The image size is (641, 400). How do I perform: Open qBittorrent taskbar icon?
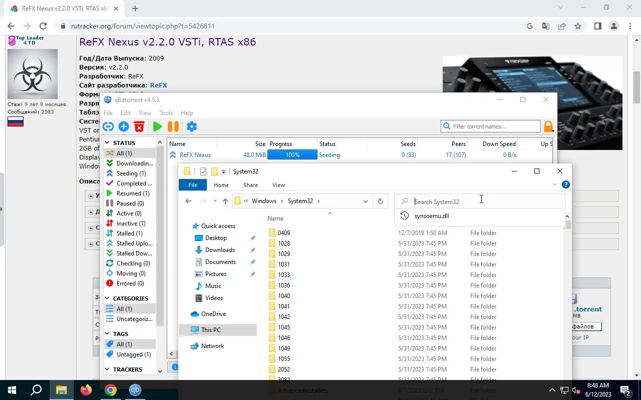135,390
